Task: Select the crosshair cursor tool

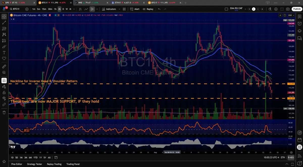Action: click(4, 17)
